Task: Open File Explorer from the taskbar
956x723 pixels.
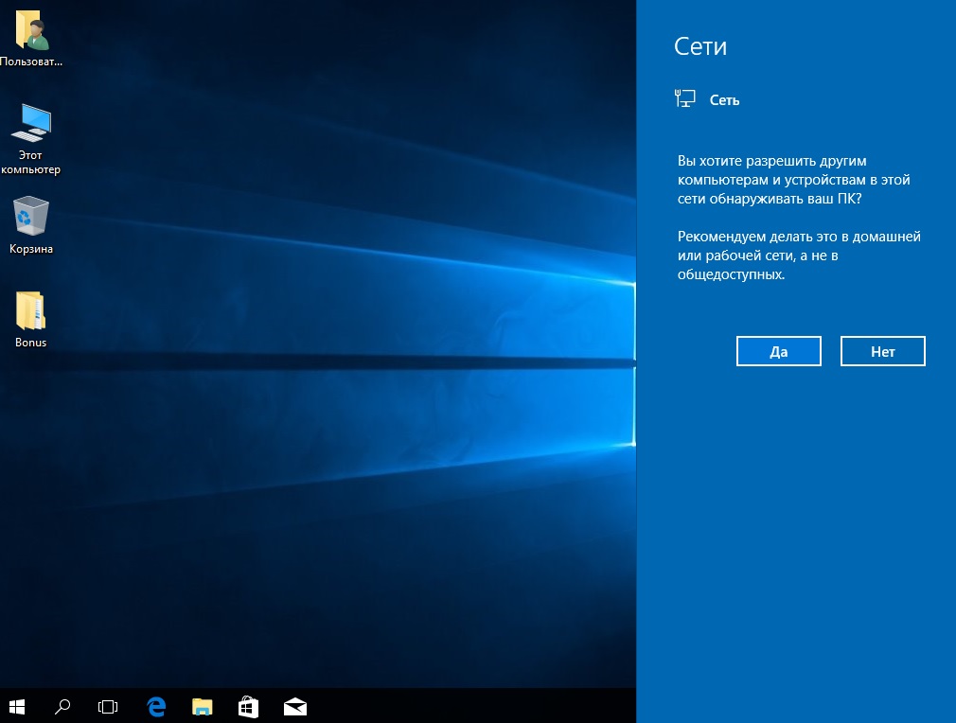Action: tap(203, 706)
